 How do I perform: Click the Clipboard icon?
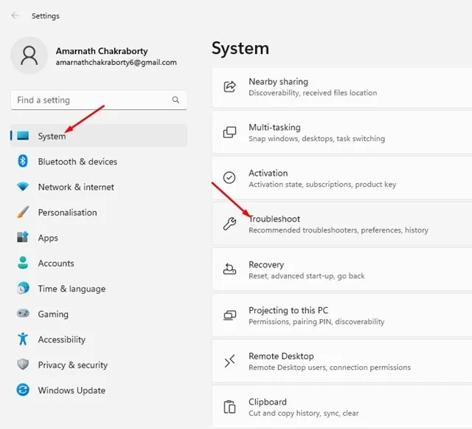coord(229,407)
